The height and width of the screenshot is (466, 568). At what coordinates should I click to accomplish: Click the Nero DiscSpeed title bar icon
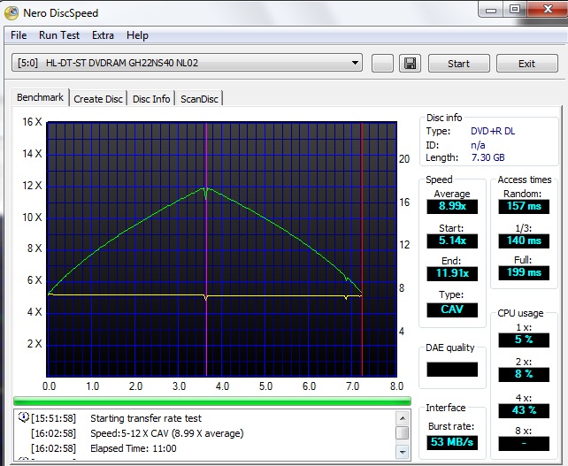click(12, 13)
